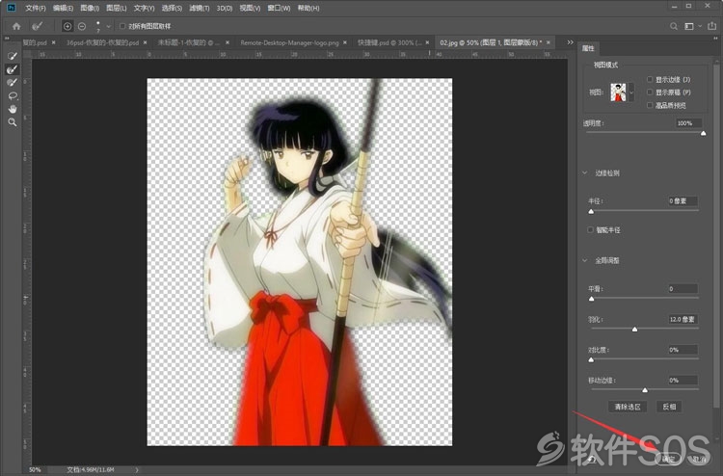Viewport: 723px width, 476px height.
Task: Open the 视图 mode dropdown arrow
Action: [x=631, y=93]
